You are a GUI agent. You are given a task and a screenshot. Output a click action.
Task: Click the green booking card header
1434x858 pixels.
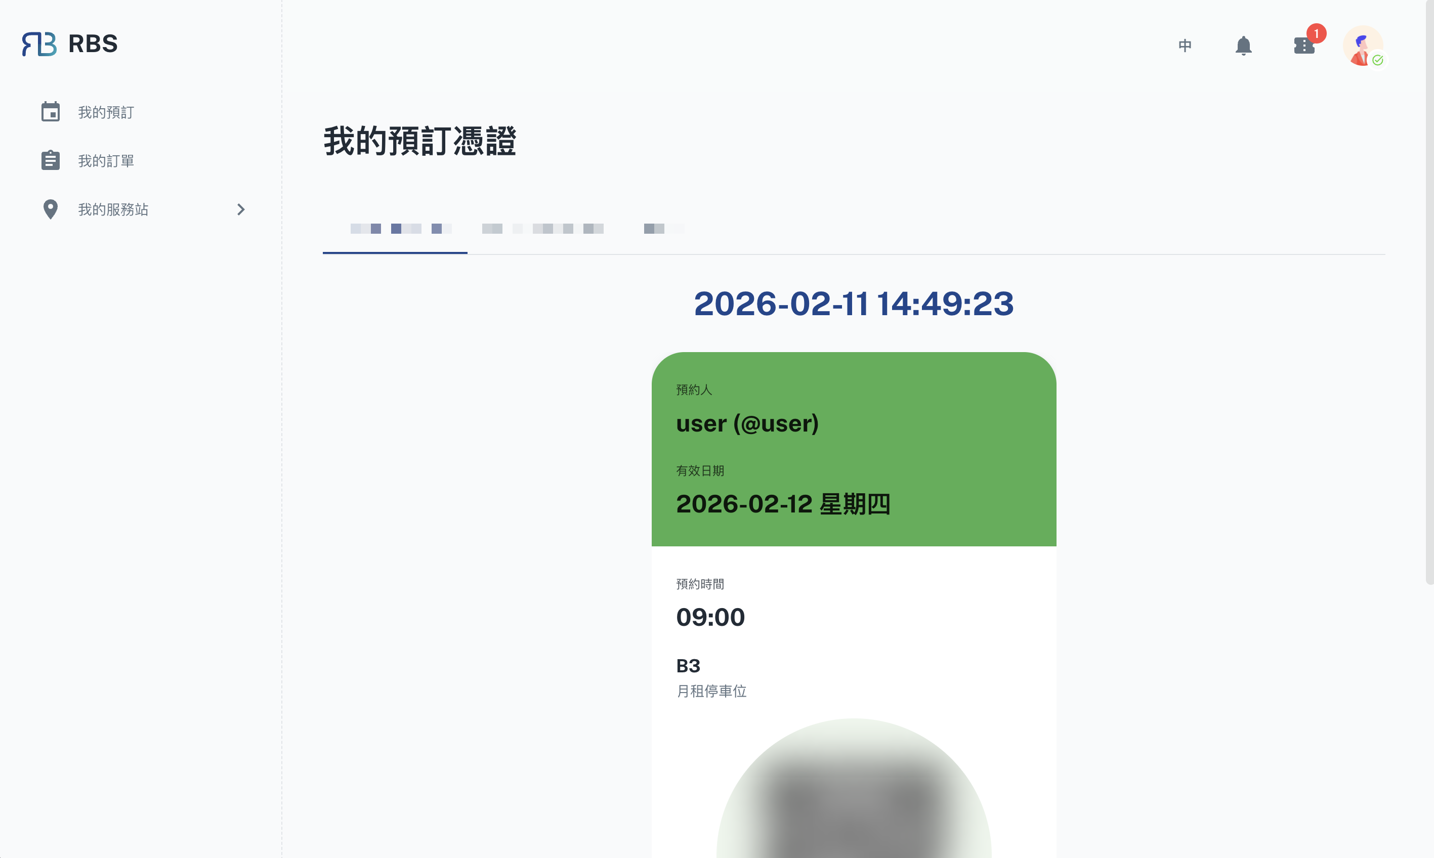854,449
